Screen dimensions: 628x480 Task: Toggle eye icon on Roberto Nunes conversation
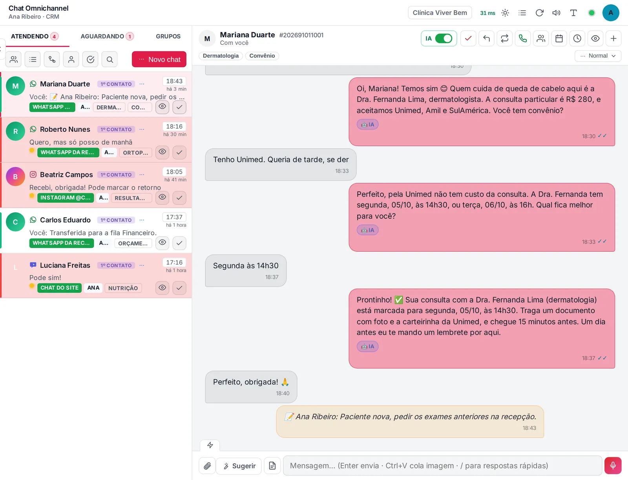tap(162, 152)
